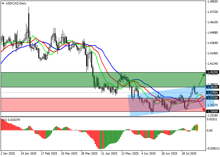Click the 24 Jan 2025 date label
Screen dimensions: 220x157
[29, 154]
